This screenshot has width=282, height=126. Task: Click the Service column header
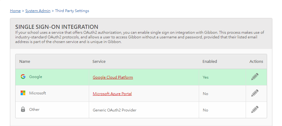coord(99,62)
